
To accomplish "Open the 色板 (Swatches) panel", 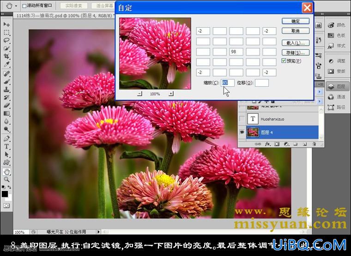I will tap(337, 36).
